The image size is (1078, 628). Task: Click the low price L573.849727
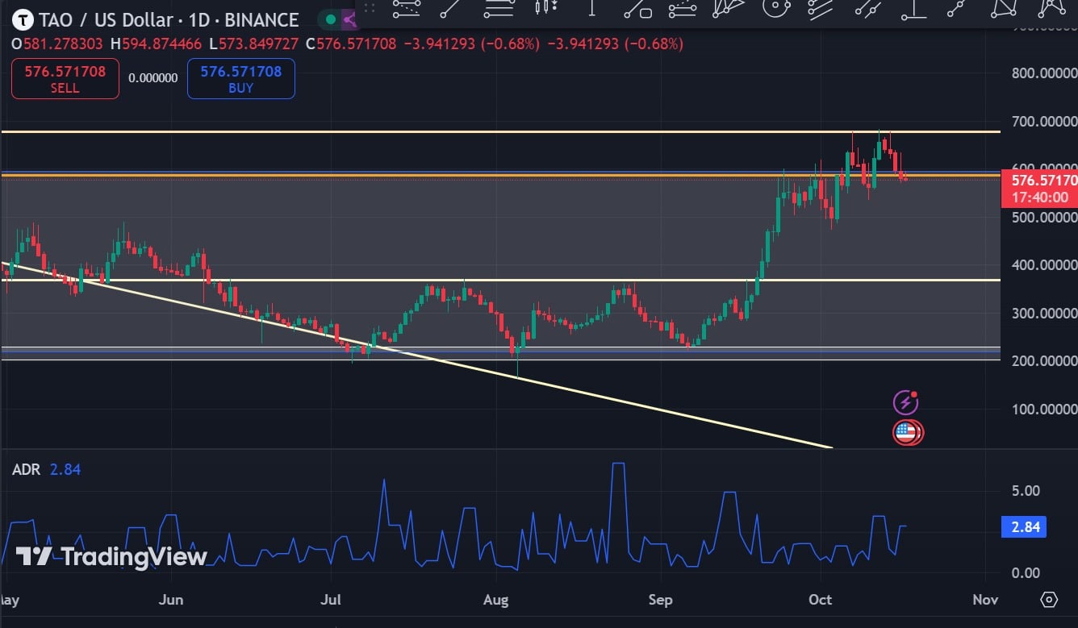click(253, 44)
